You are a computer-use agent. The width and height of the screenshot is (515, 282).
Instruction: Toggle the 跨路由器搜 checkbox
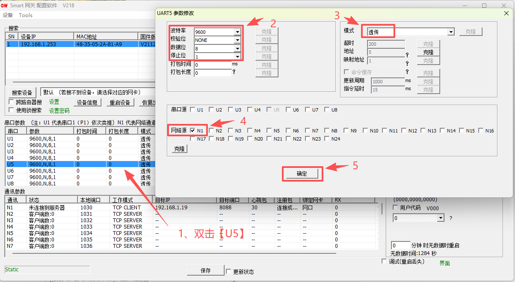12,102
